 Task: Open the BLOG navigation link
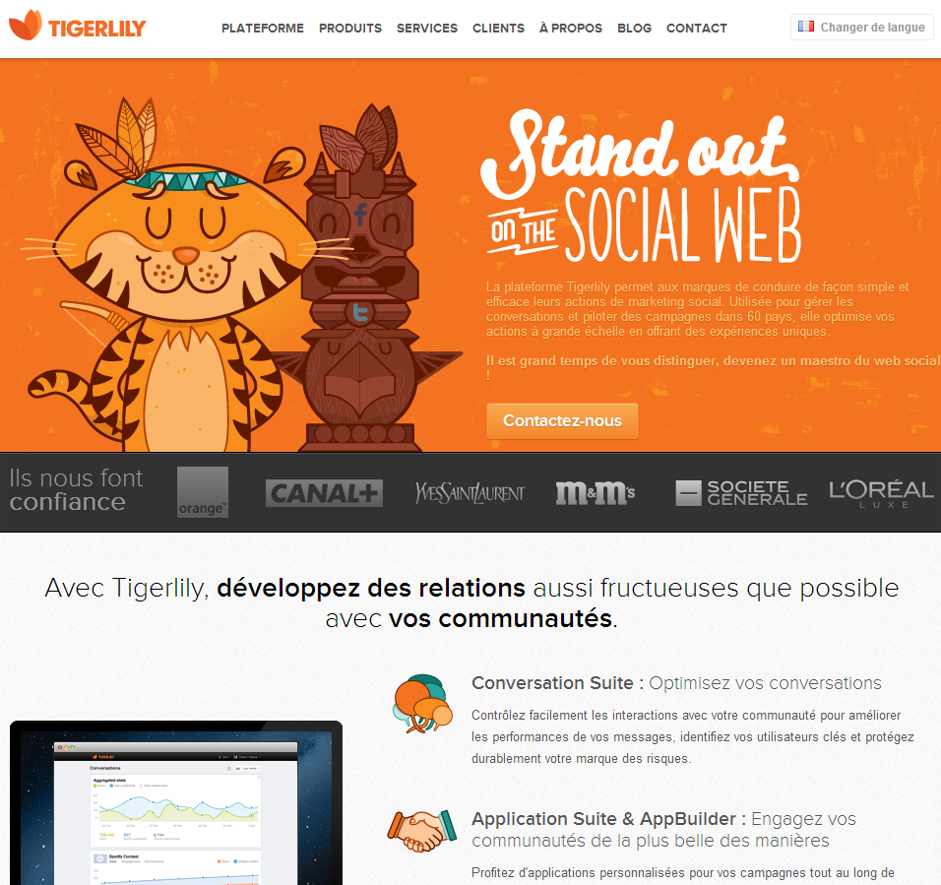tap(634, 29)
